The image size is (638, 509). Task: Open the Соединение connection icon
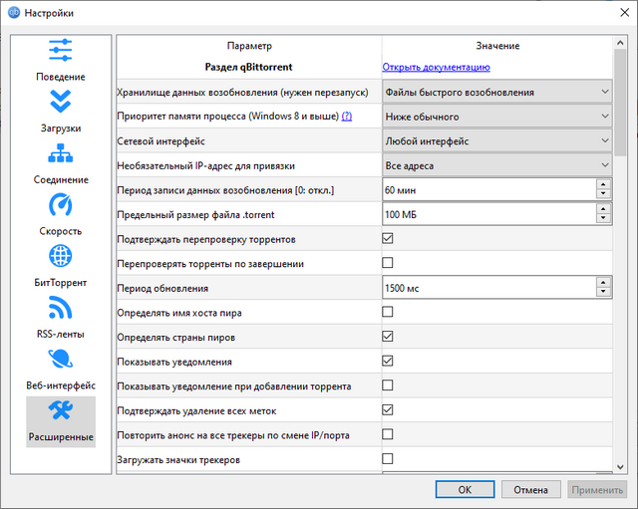(61, 154)
